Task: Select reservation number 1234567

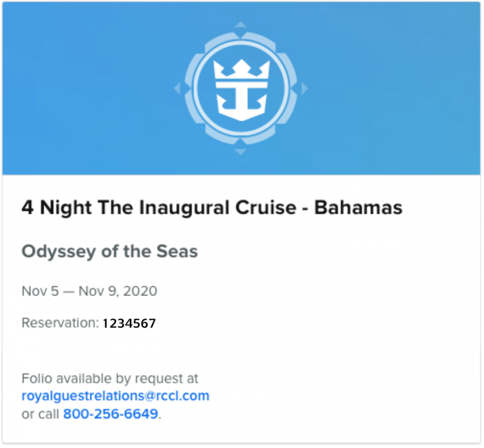Action: pos(129,324)
